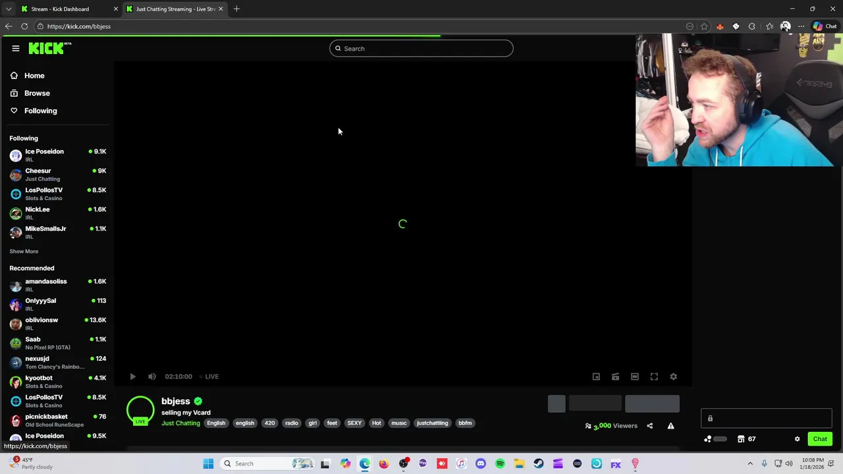Image resolution: width=843 pixels, height=474 pixels.
Task: Open Spotify from taskbar
Action: pos(500,463)
